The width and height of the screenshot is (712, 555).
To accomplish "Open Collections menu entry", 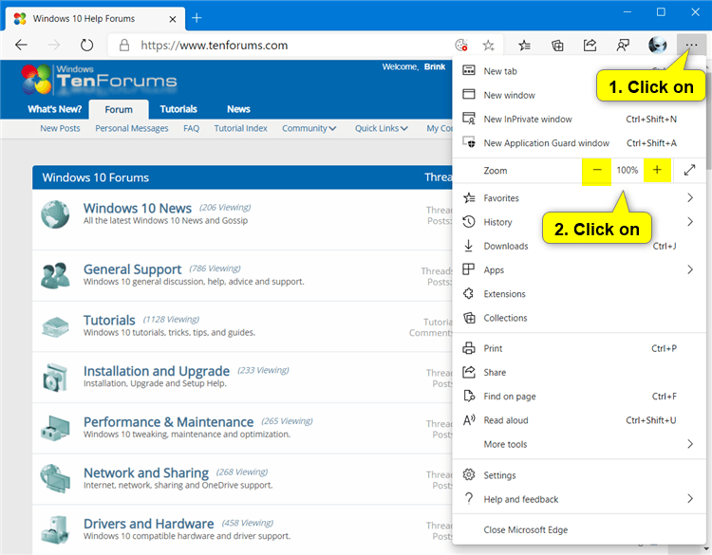I will tap(579, 318).
